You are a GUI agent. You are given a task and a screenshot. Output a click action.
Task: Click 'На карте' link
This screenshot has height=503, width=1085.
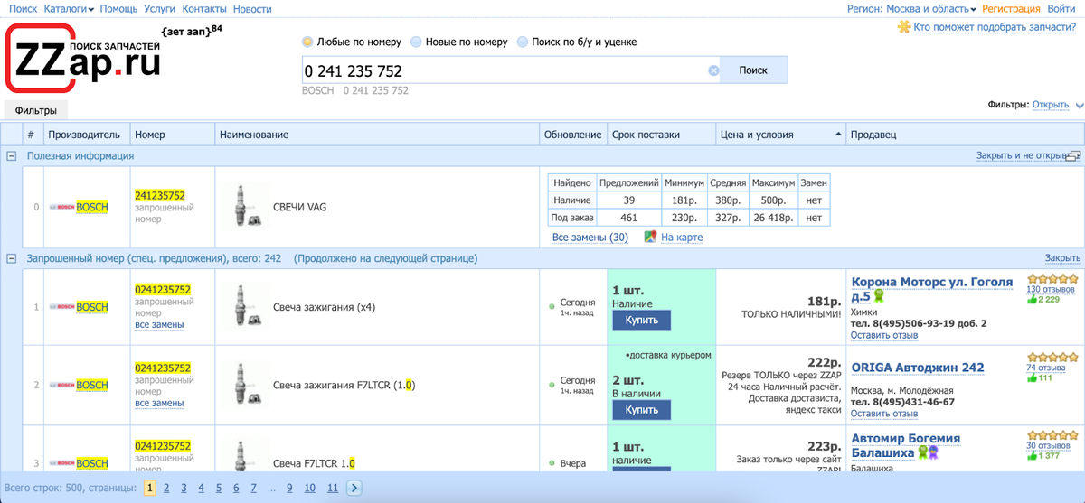(682, 238)
